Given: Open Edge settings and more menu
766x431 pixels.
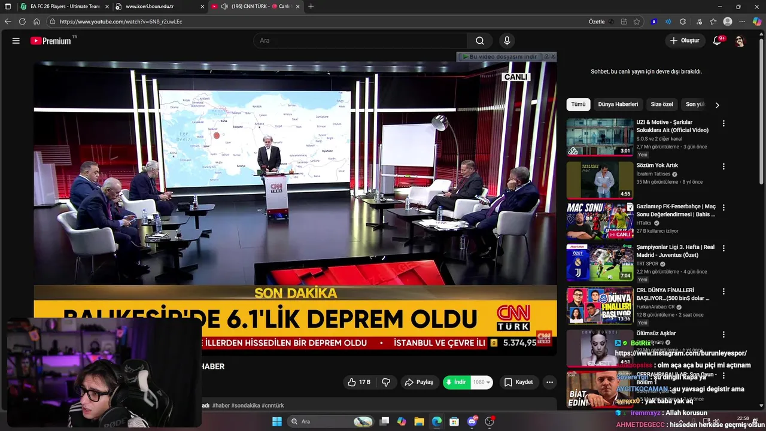Looking at the screenshot, I should 743,22.
